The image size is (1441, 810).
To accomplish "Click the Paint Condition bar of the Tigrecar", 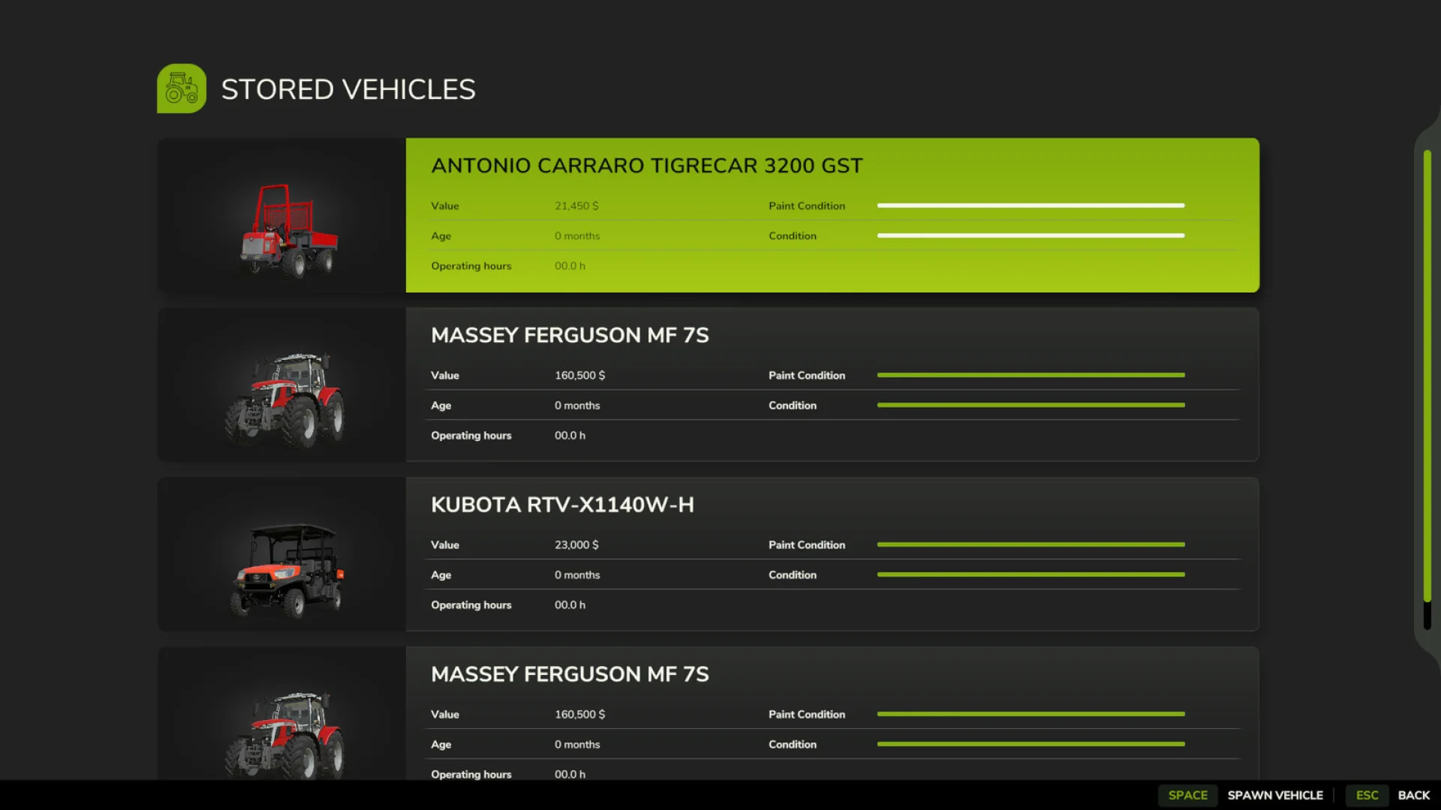I will click(x=1030, y=205).
